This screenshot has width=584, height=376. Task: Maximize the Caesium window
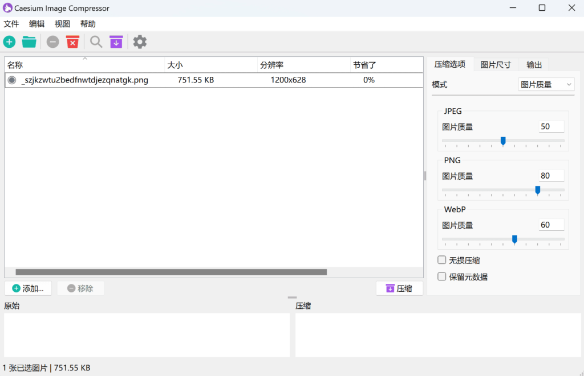pyautogui.click(x=542, y=8)
